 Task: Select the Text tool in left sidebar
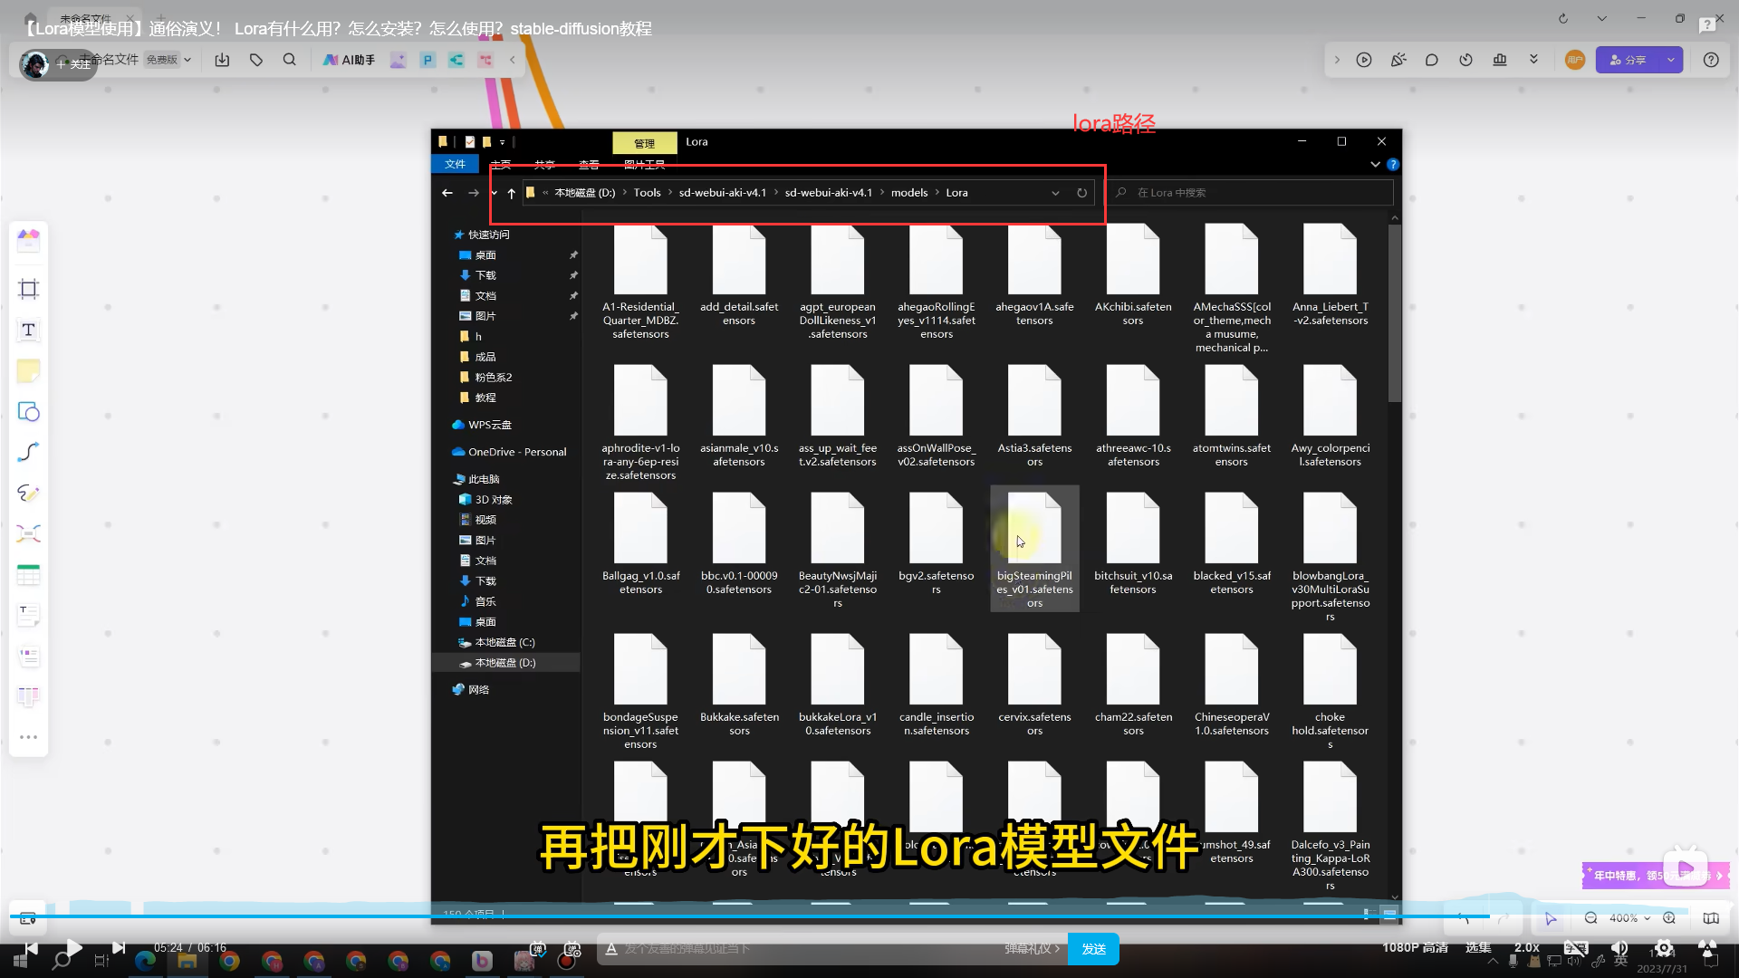(x=28, y=331)
